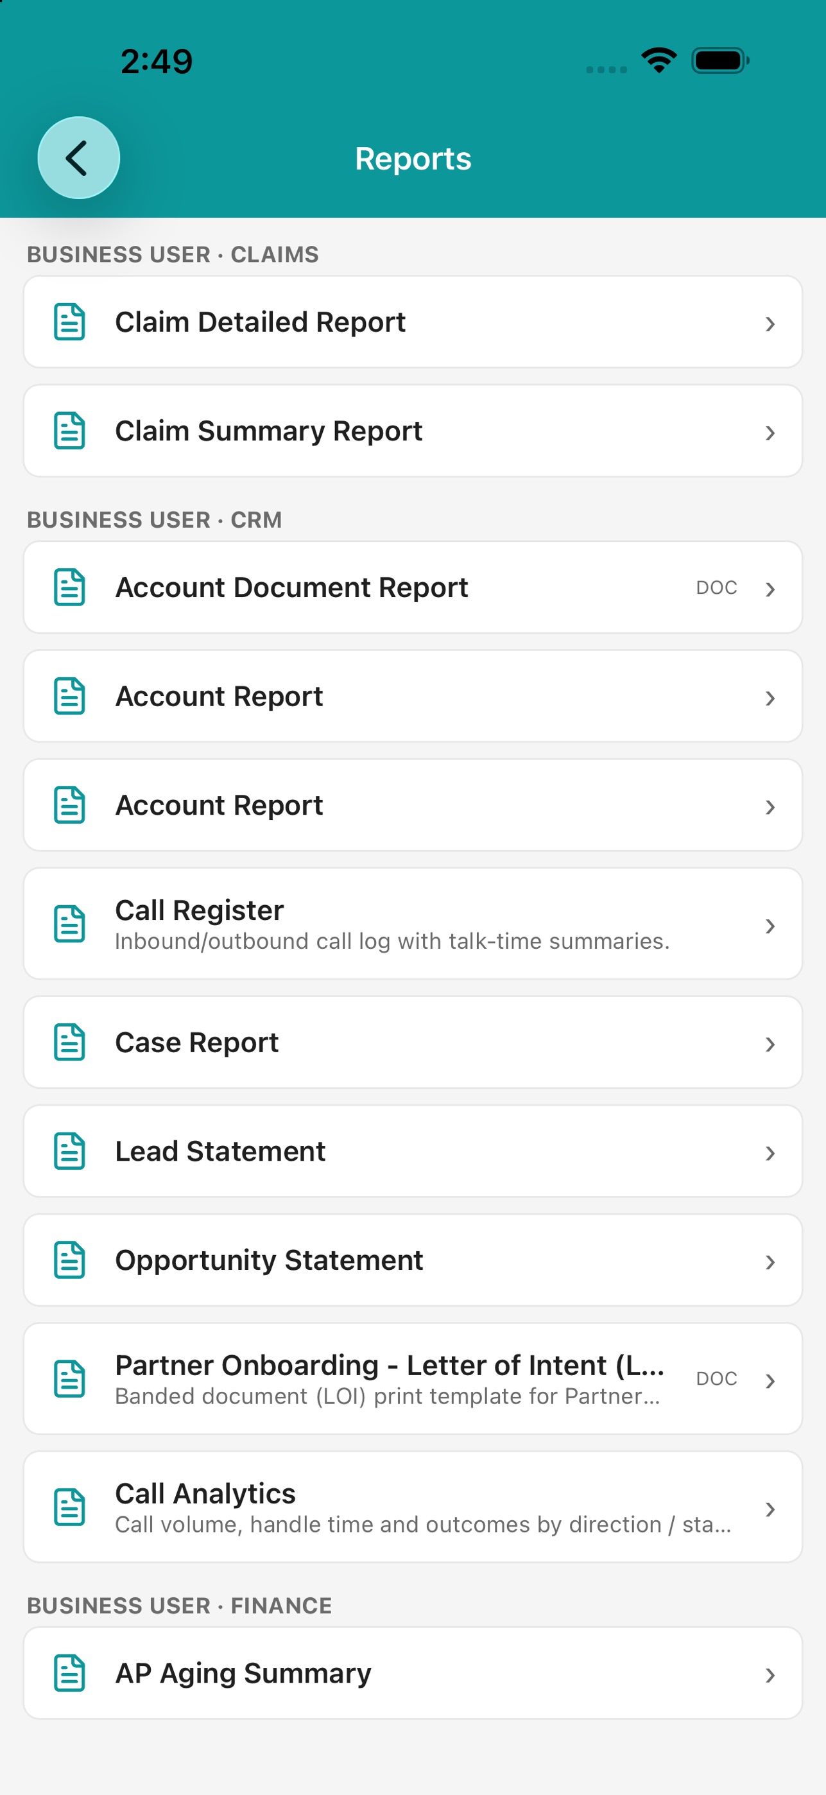This screenshot has width=826, height=1795.
Task: Tap the DOC badge on Account Document Report
Action: tap(717, 587)
